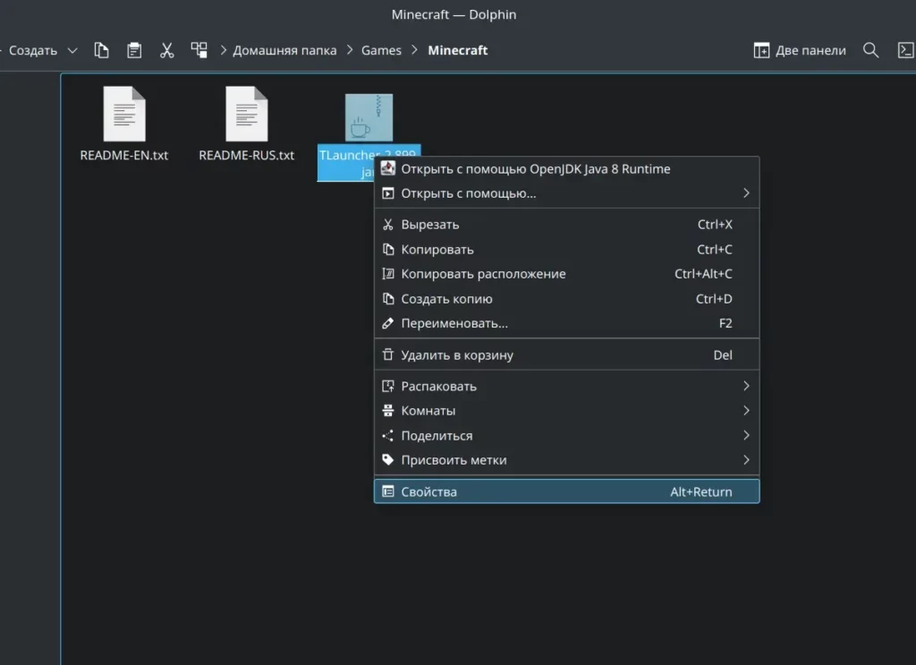Expand the Распаковать submenu arrow
The height and width of the screenshot is (665, 916).
pyautogui.click(x=746, y=386)
